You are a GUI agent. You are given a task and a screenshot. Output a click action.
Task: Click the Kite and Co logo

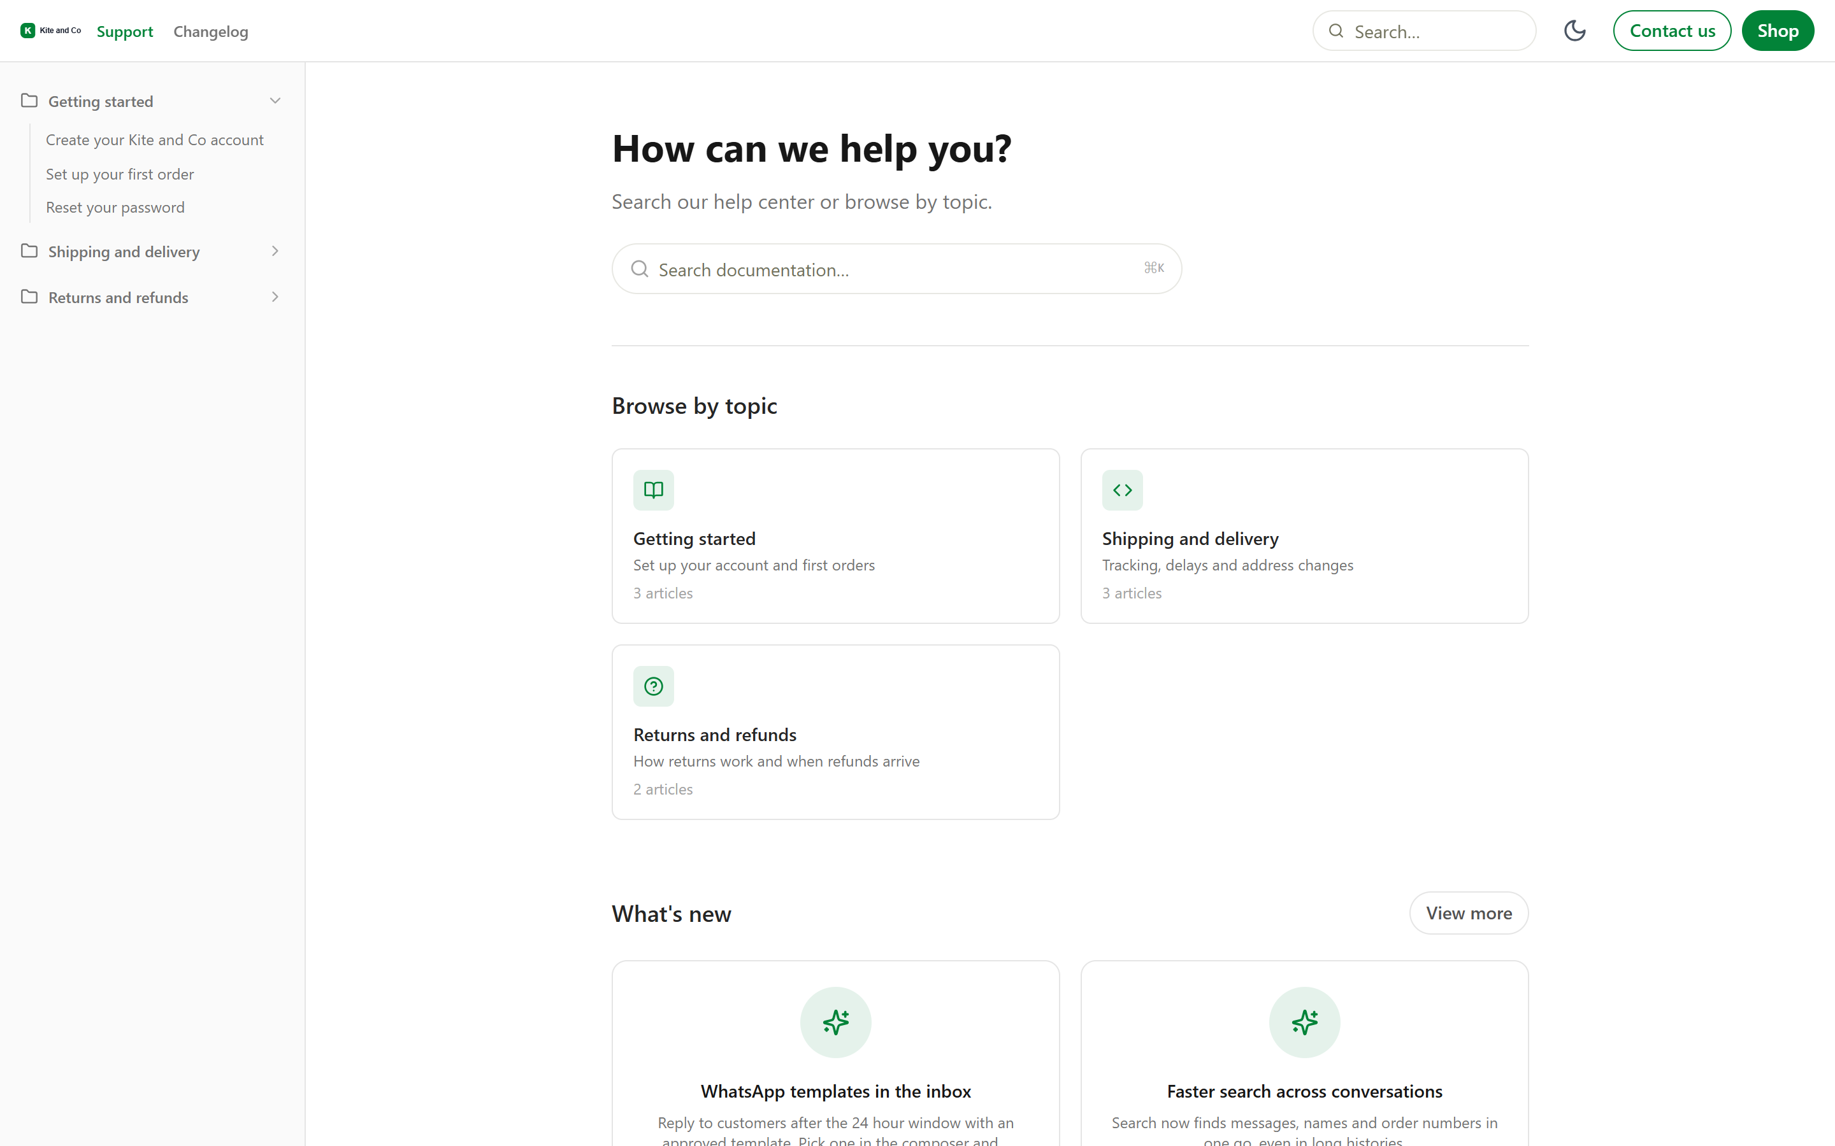point(51,31)
